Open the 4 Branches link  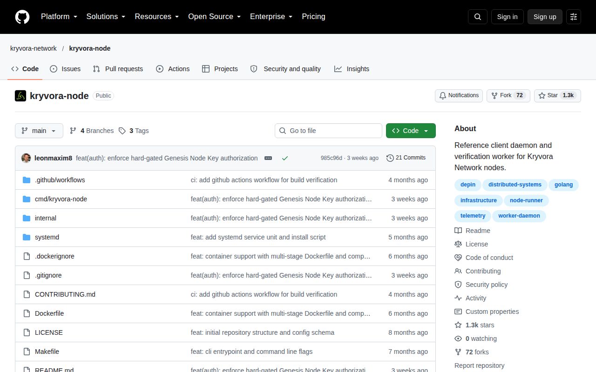coord(92,131)
